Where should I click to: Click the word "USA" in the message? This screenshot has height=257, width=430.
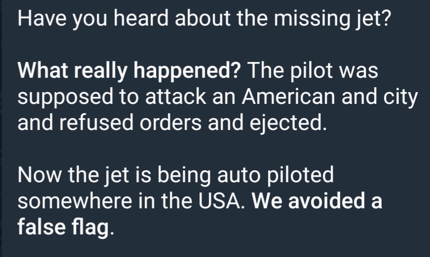point(227,201)
